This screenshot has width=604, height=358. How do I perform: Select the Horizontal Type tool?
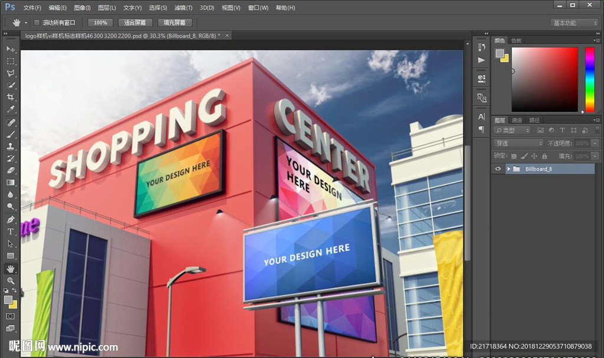[11, 231]
